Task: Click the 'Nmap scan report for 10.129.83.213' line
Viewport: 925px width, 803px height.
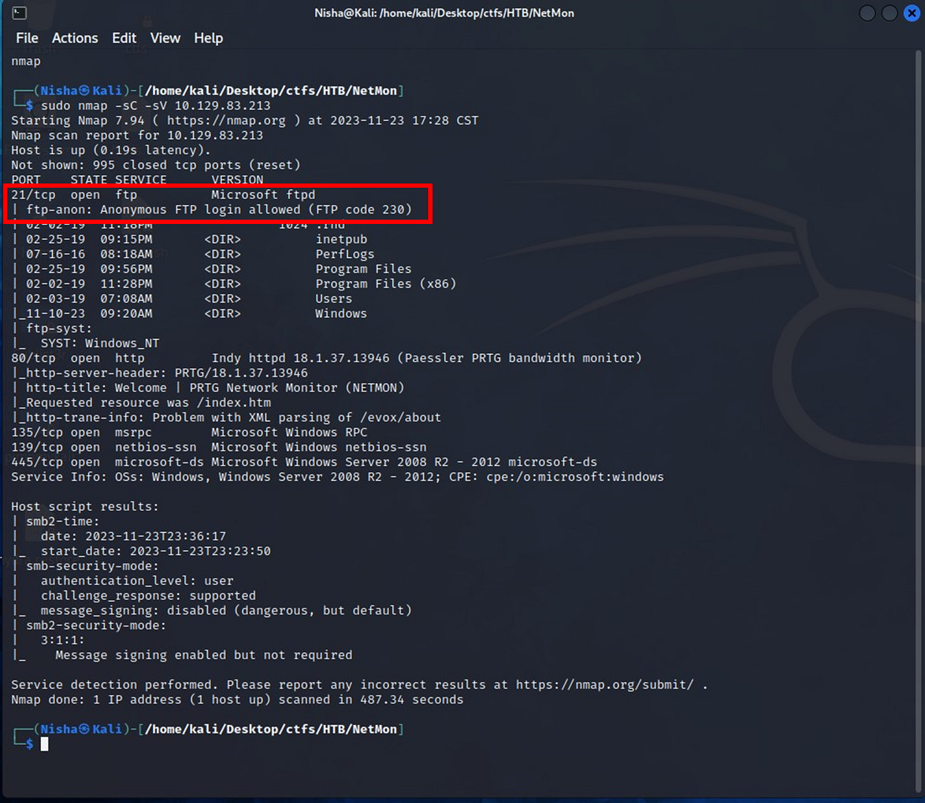Action: (137, 135)
